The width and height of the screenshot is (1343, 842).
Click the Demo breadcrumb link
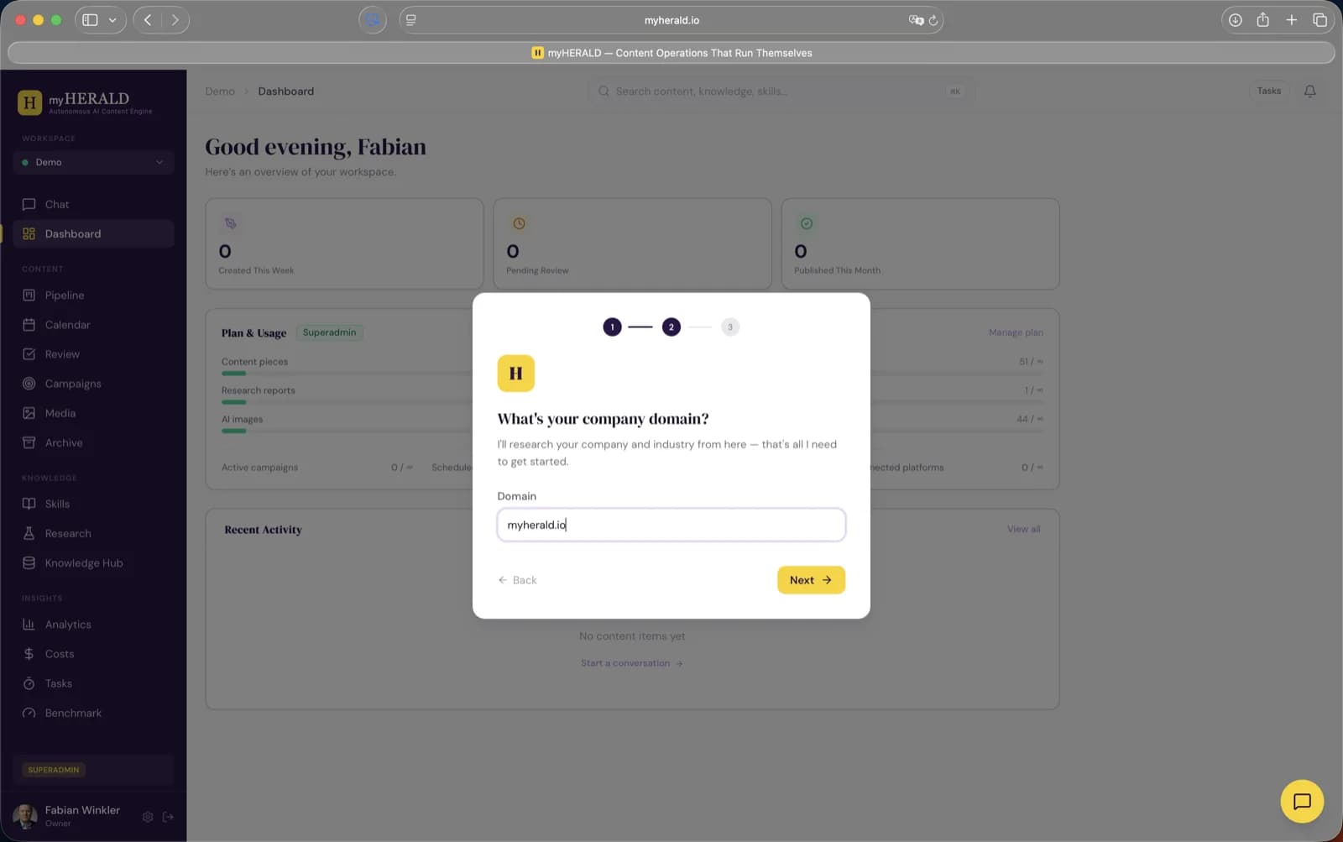click(x=220, y=91)
